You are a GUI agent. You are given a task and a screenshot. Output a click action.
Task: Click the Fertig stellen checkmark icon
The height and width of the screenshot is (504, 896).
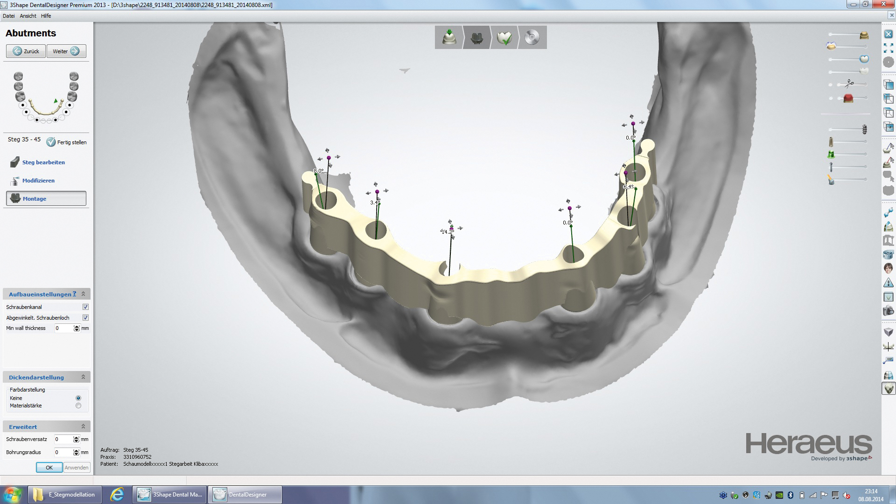coord(51,142)
